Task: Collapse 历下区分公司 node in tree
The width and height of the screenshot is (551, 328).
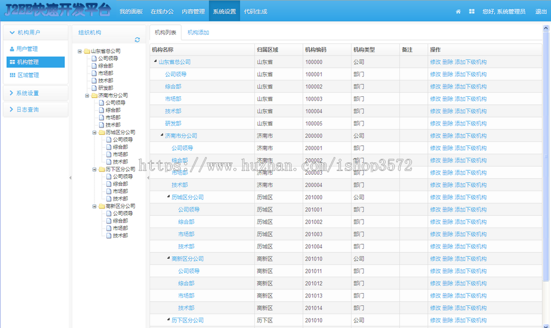Action: tap(94, 170)
